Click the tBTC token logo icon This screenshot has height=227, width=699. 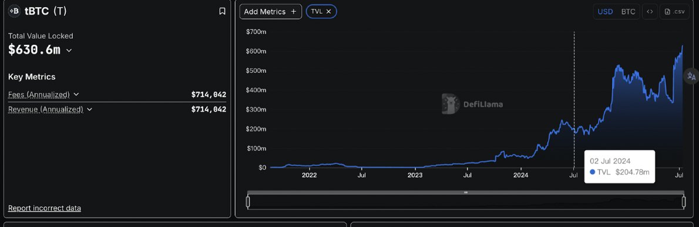14,11
